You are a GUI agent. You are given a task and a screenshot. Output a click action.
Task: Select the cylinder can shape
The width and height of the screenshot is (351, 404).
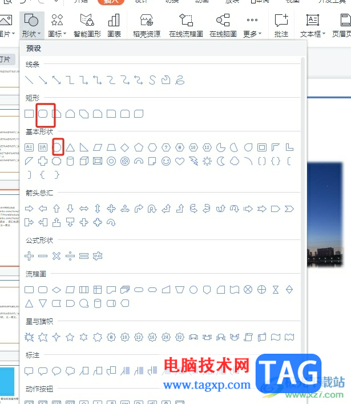coord(70,161)
